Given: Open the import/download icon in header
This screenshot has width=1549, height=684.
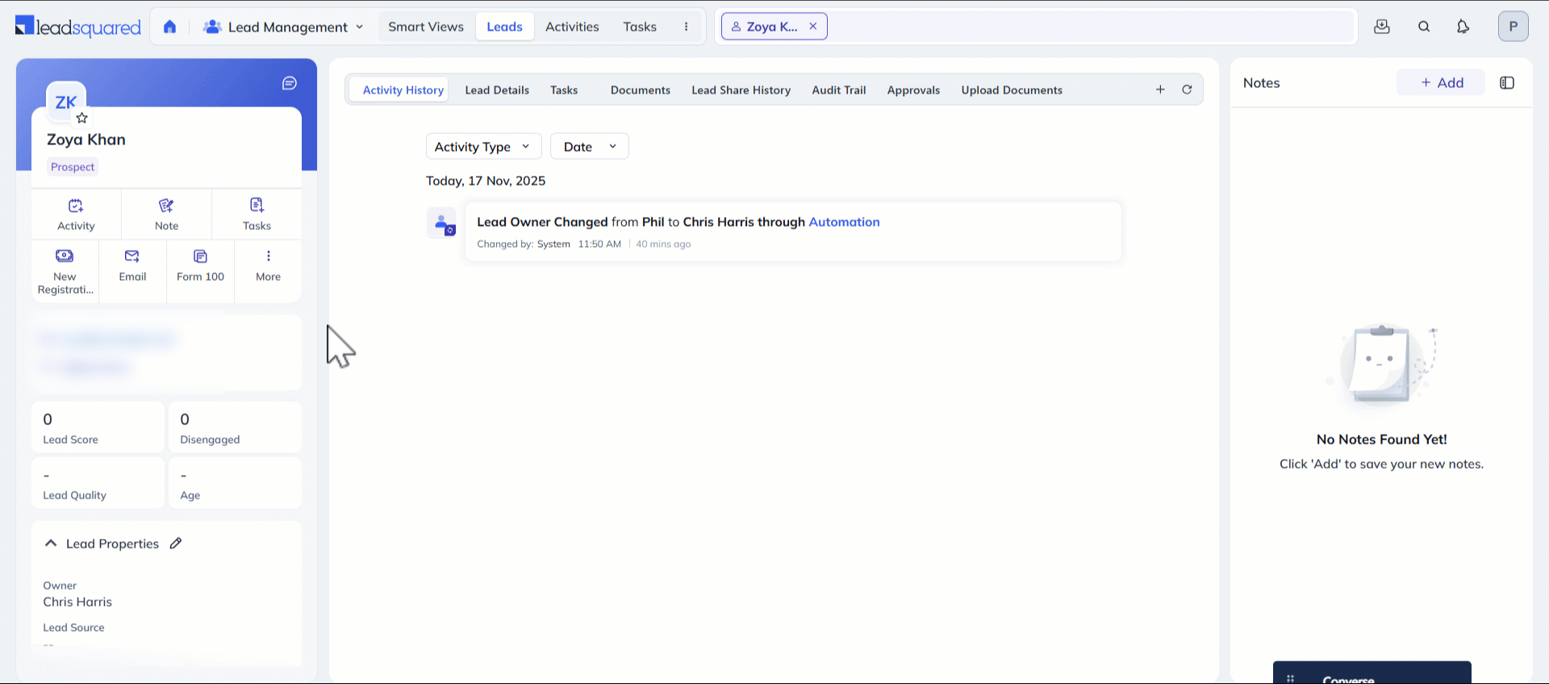Looking at the screenshot, I should tap(1382, 27).
